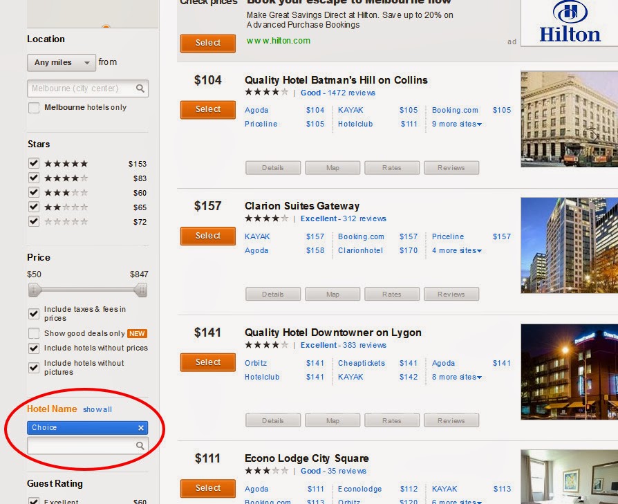Viewport: 618px width, 504px height.
Task: Enable Show good deals only checkbox
Action: [x=34, y=333]
